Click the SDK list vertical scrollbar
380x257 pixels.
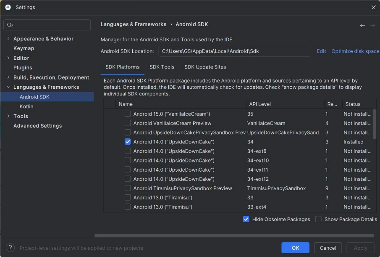tap(375, 124)
